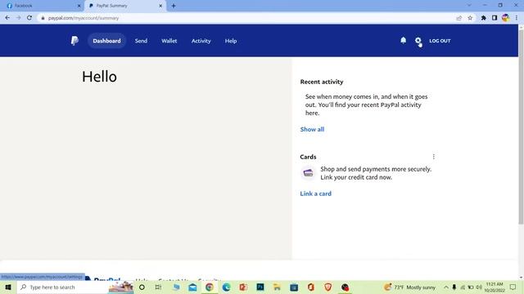
Task: Click the page vertical scrollbar
Action: (x=521, y=127)
